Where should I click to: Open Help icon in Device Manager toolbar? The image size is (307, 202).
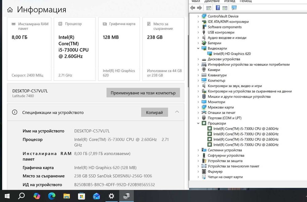[x=218, y=8]
